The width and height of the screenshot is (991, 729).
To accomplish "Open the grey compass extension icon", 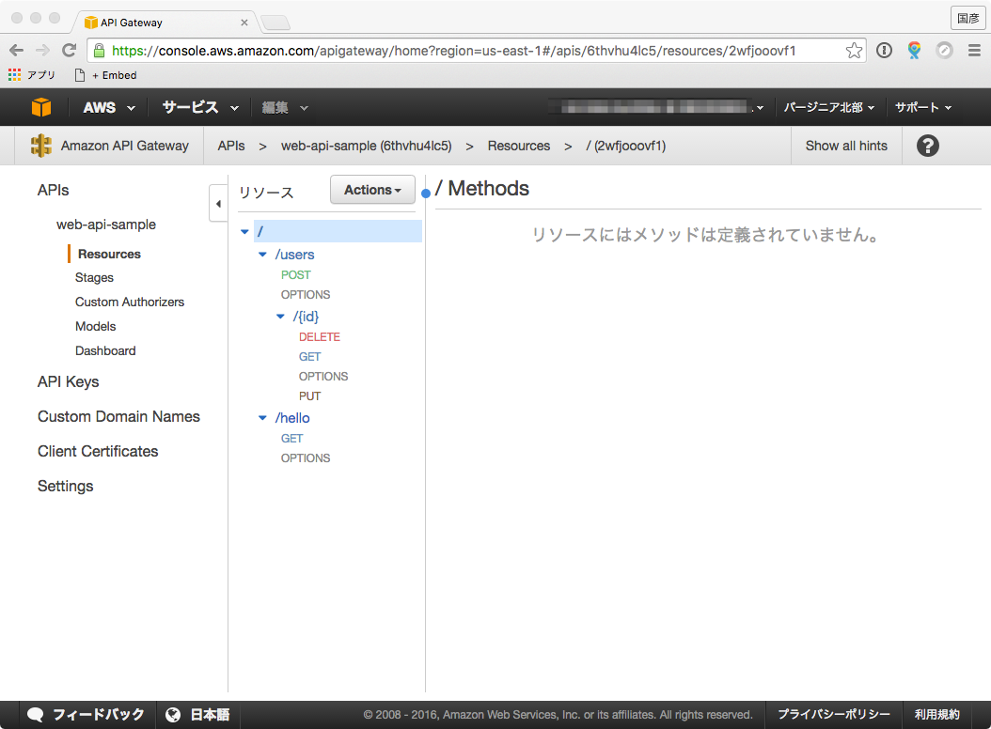I will (944, 51).
